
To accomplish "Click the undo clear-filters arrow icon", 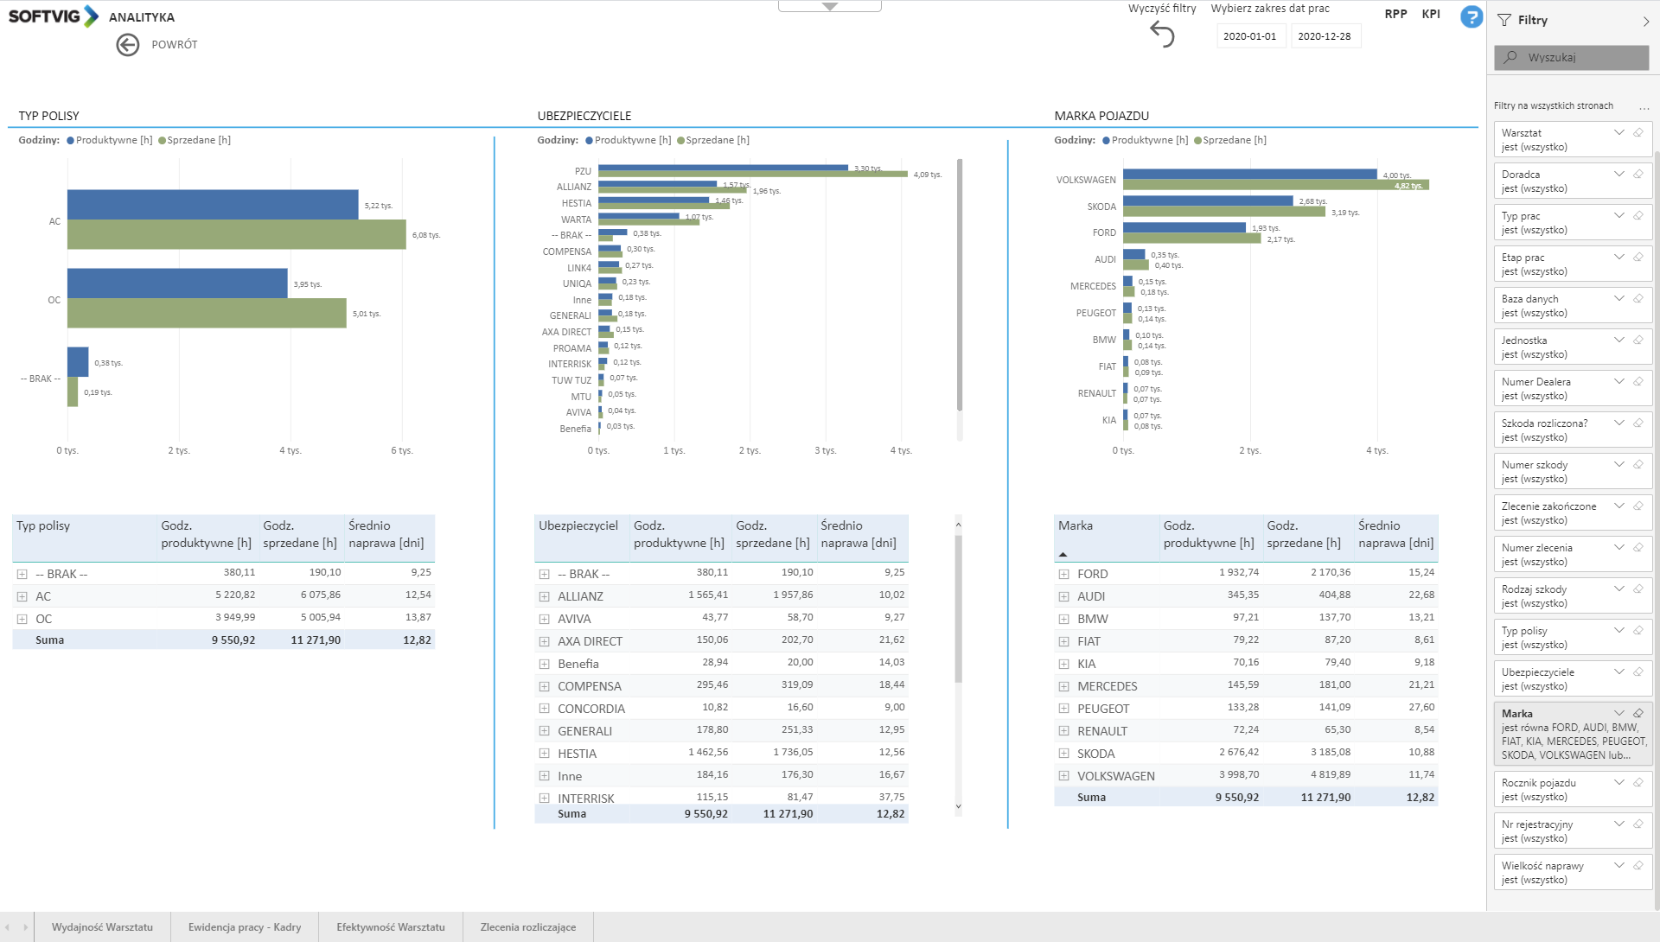I will point(1162,35).
